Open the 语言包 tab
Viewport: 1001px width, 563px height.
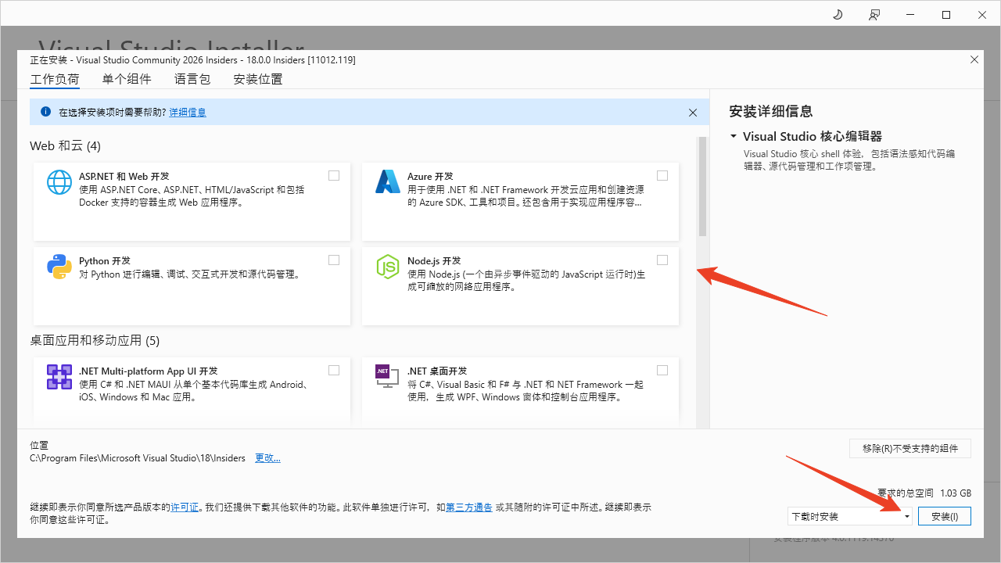192,79
